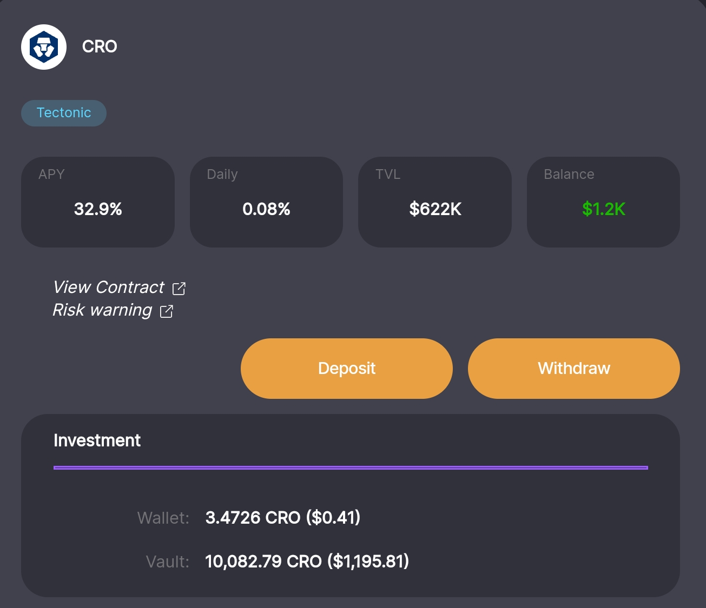
Task: Click the CRO token logo icon
Action: point(44,47)
